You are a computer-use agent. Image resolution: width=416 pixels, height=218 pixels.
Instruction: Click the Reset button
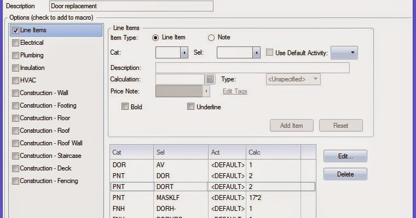click(341, 126)
